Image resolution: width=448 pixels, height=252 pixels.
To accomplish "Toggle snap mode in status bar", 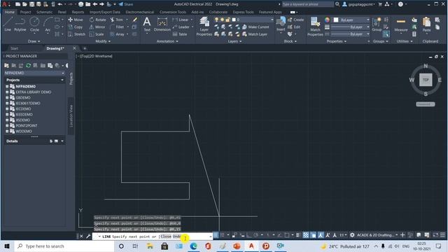I will 223,235.
